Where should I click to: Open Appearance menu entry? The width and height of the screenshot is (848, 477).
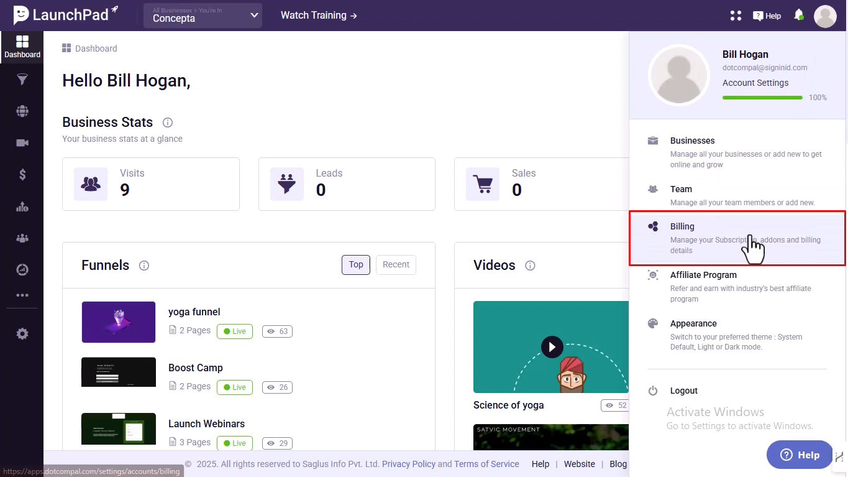(737, 335)
